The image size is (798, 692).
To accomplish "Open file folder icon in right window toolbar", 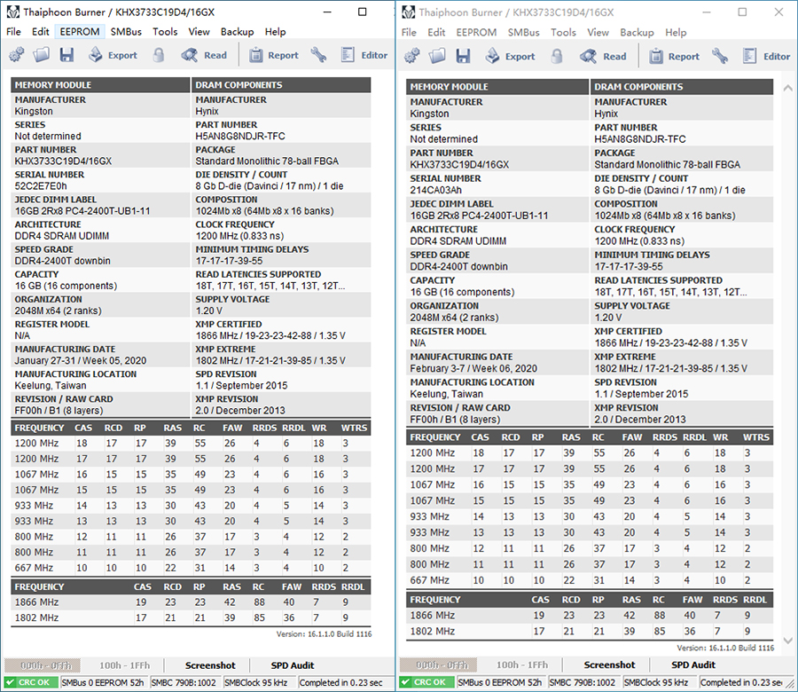I will click(x=436, y=56).
